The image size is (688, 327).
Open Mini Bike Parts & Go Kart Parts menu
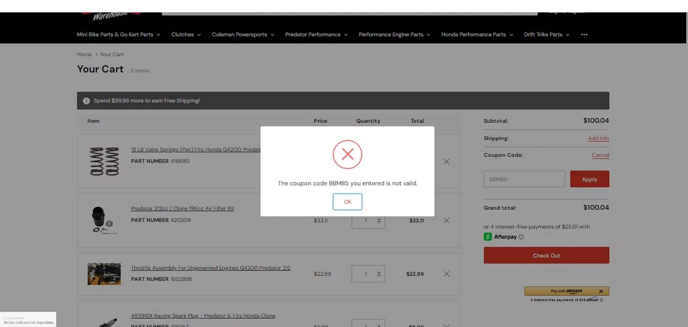[x=115, y=34]
